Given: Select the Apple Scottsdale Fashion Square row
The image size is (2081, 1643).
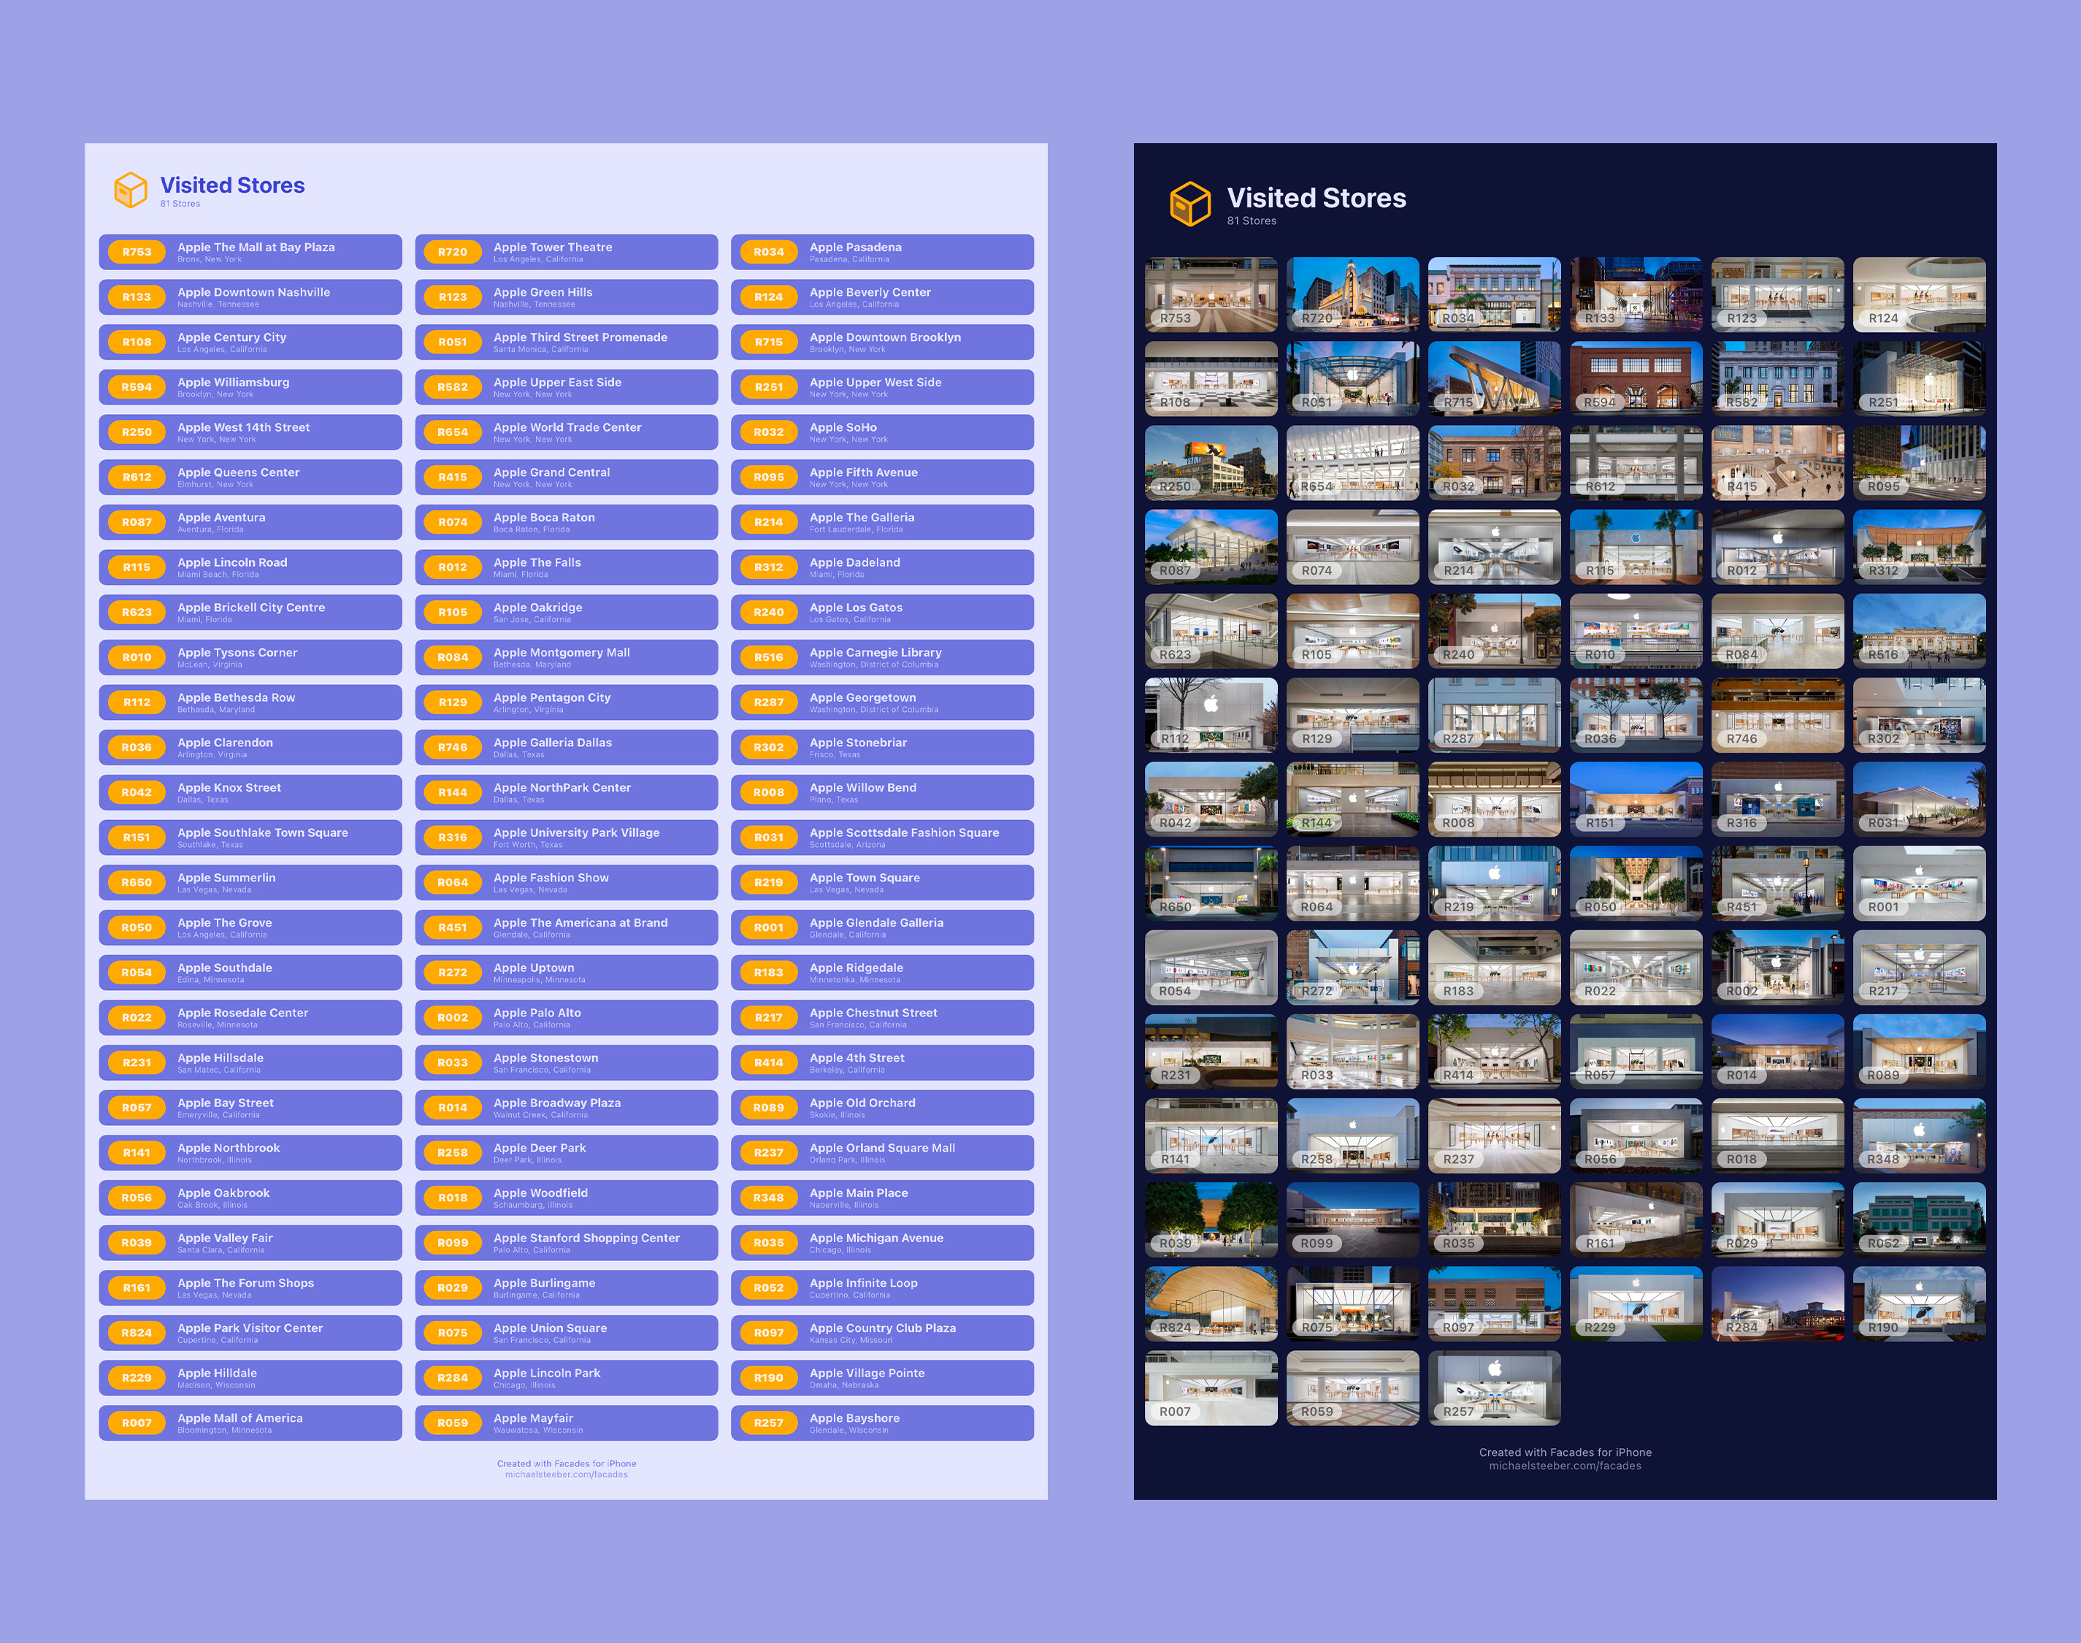Looking at the screenshot, I should (882, 838).
